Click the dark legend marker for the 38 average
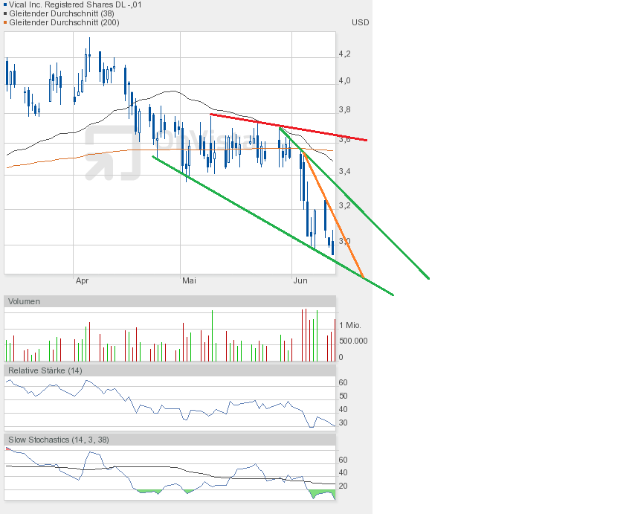Image resolution: width=632 pixels, height=514 pixels. point(5,13)
